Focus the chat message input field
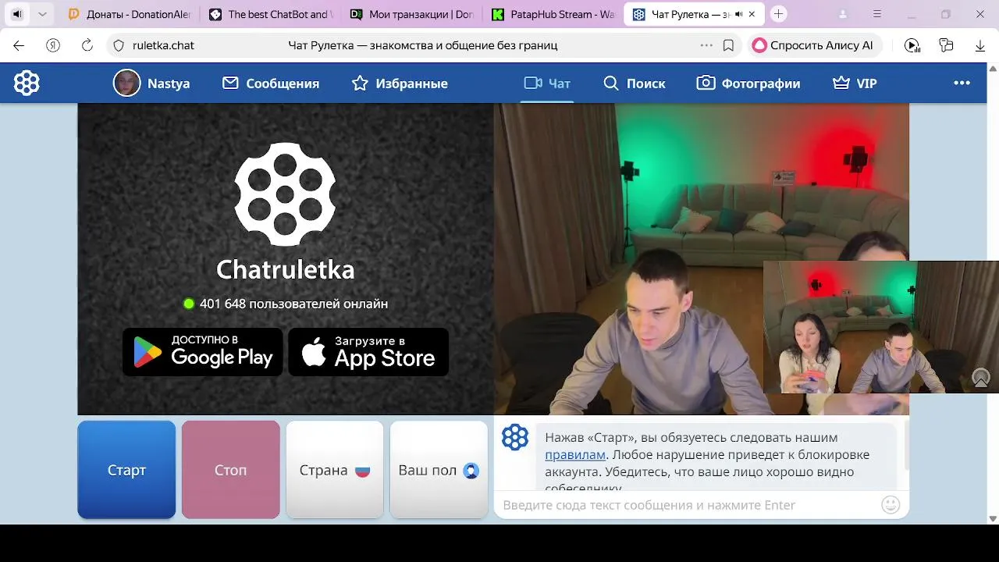The height and width of the screenshot is (562, 999). (687, 505)
